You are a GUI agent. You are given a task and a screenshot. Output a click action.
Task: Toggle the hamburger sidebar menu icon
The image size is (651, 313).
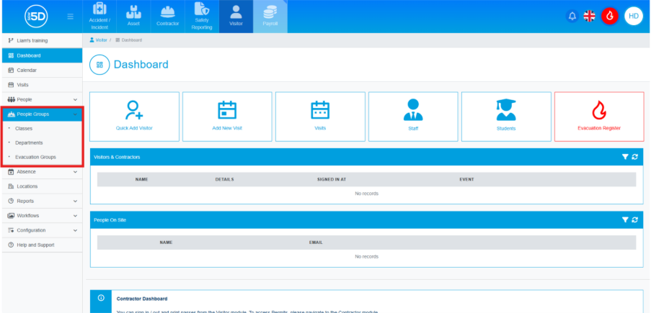pos(69,16)
